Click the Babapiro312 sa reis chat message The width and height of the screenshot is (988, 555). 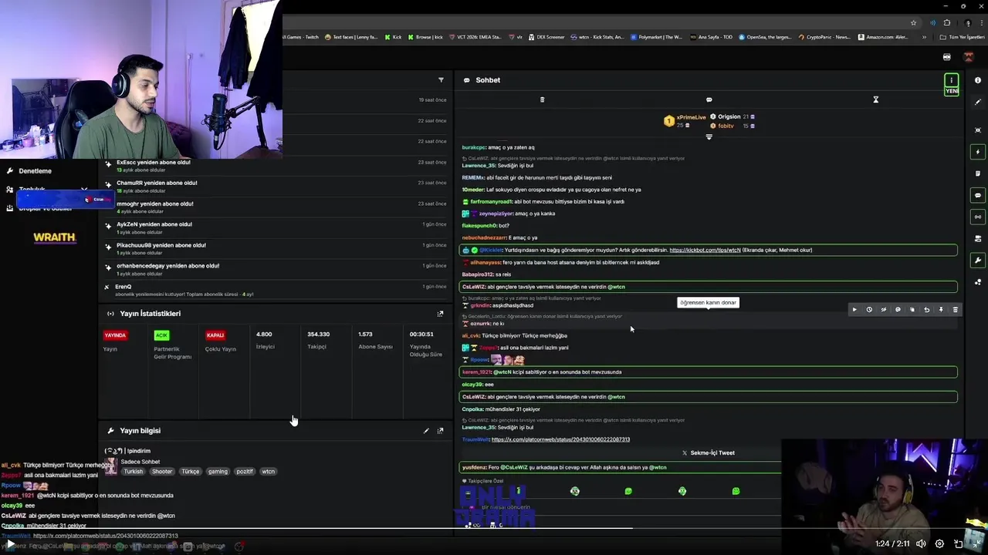486,274
